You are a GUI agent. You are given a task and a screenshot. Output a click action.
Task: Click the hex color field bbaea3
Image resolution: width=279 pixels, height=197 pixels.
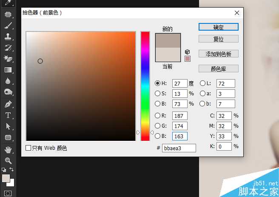tap(179, 148)
